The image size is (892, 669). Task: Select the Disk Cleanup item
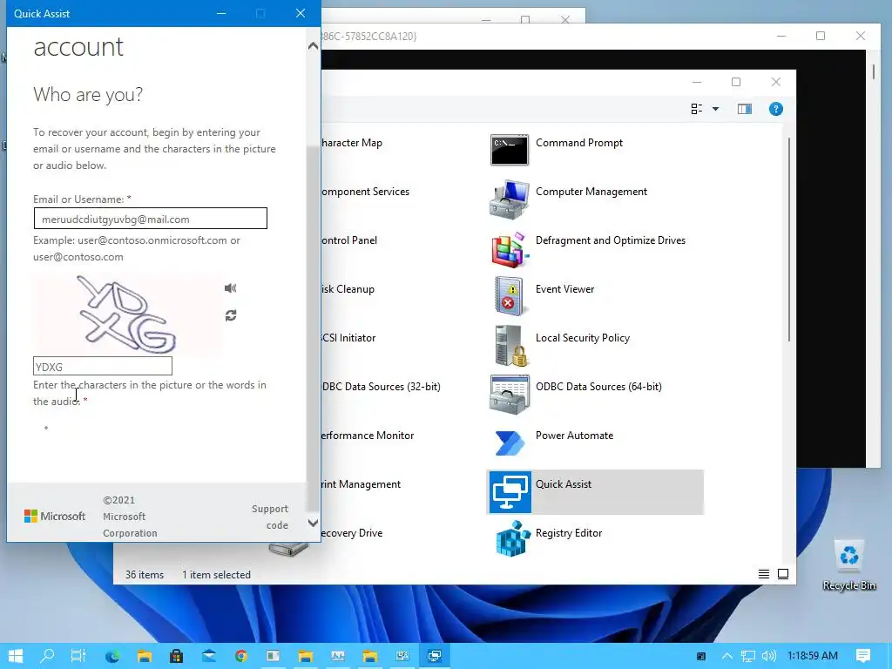click(348, 289)
